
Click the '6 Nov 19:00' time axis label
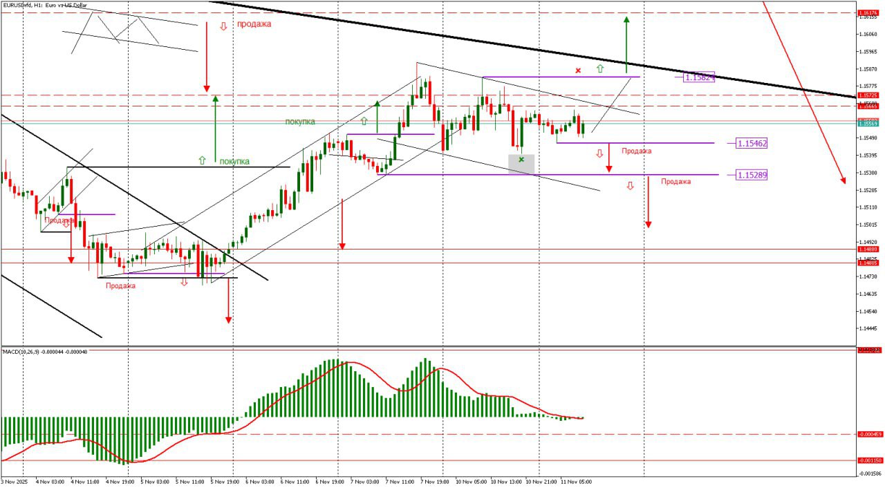tap(329, 482)
